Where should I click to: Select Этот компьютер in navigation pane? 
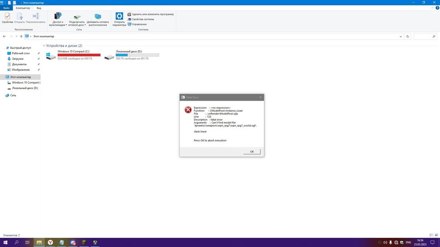click(20, 77)
